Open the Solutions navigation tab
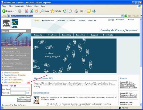 (52, 35)
